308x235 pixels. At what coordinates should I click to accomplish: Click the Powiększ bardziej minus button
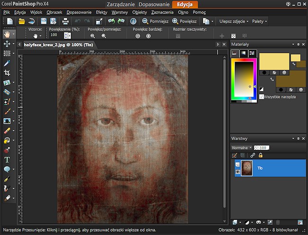[x=138, y=36]
